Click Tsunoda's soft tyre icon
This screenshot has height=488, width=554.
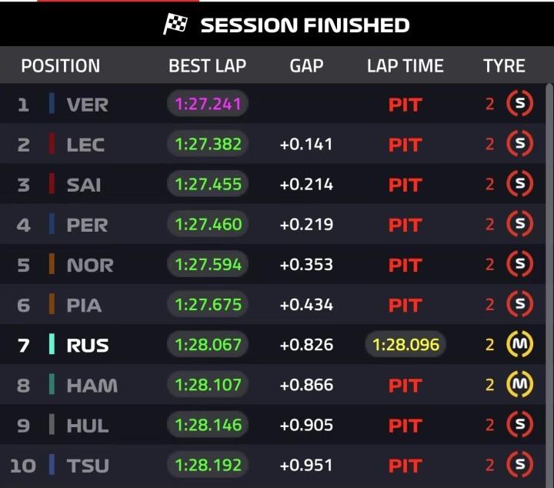tap(520, 465)
